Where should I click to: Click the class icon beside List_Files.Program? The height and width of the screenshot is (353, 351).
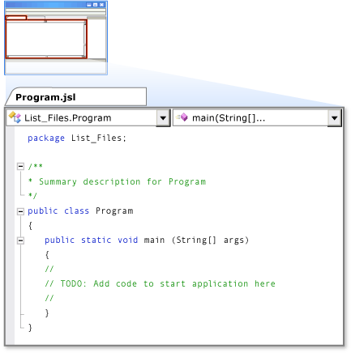pos(15,117)
